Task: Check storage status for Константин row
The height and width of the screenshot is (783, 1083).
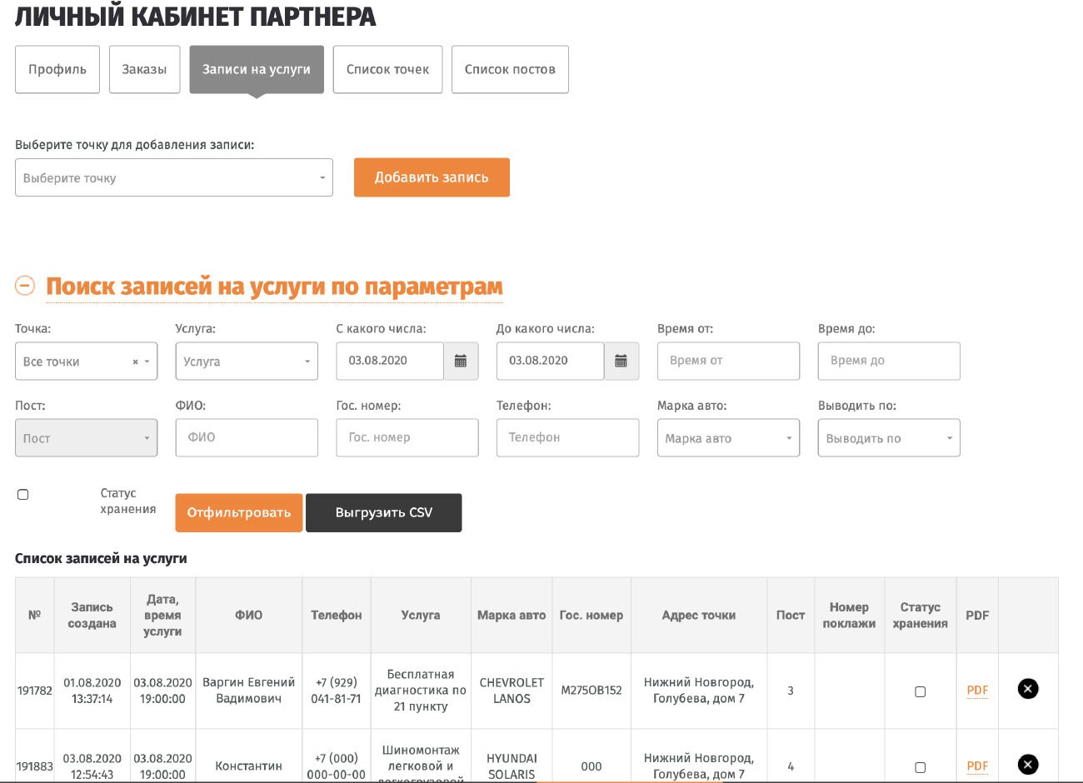Action: 920,767
